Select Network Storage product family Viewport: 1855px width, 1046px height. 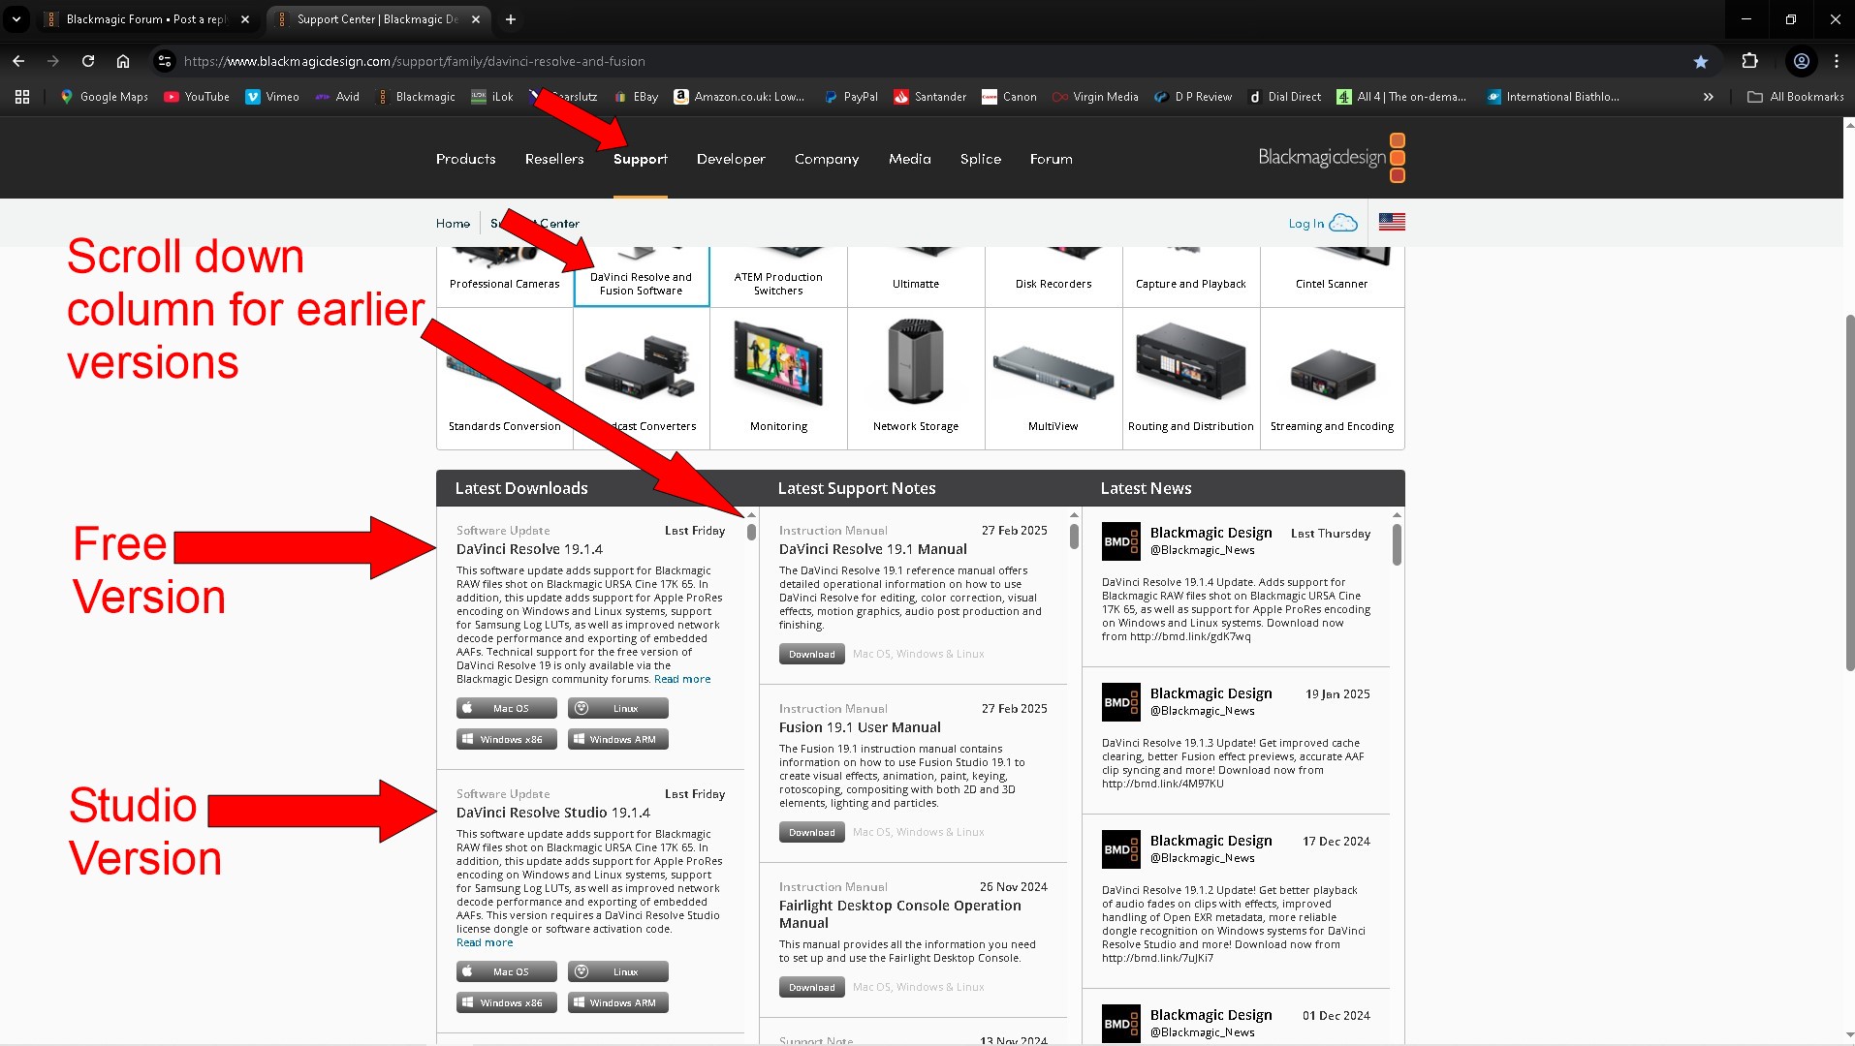point(916,379)
